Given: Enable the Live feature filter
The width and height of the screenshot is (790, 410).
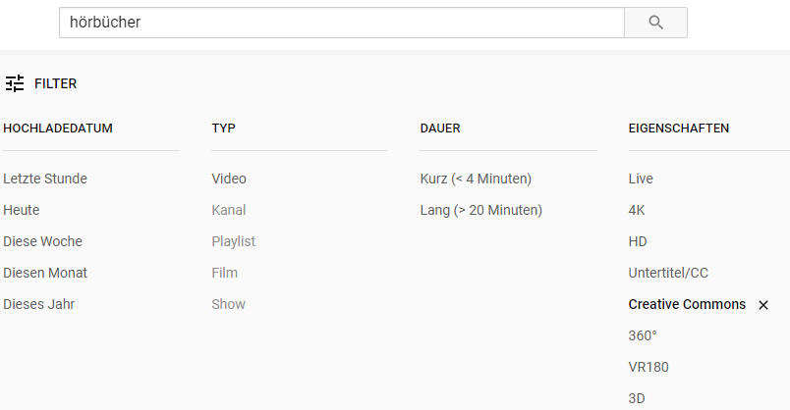Looking at the screenshot, I should click(x=641, y=179).
